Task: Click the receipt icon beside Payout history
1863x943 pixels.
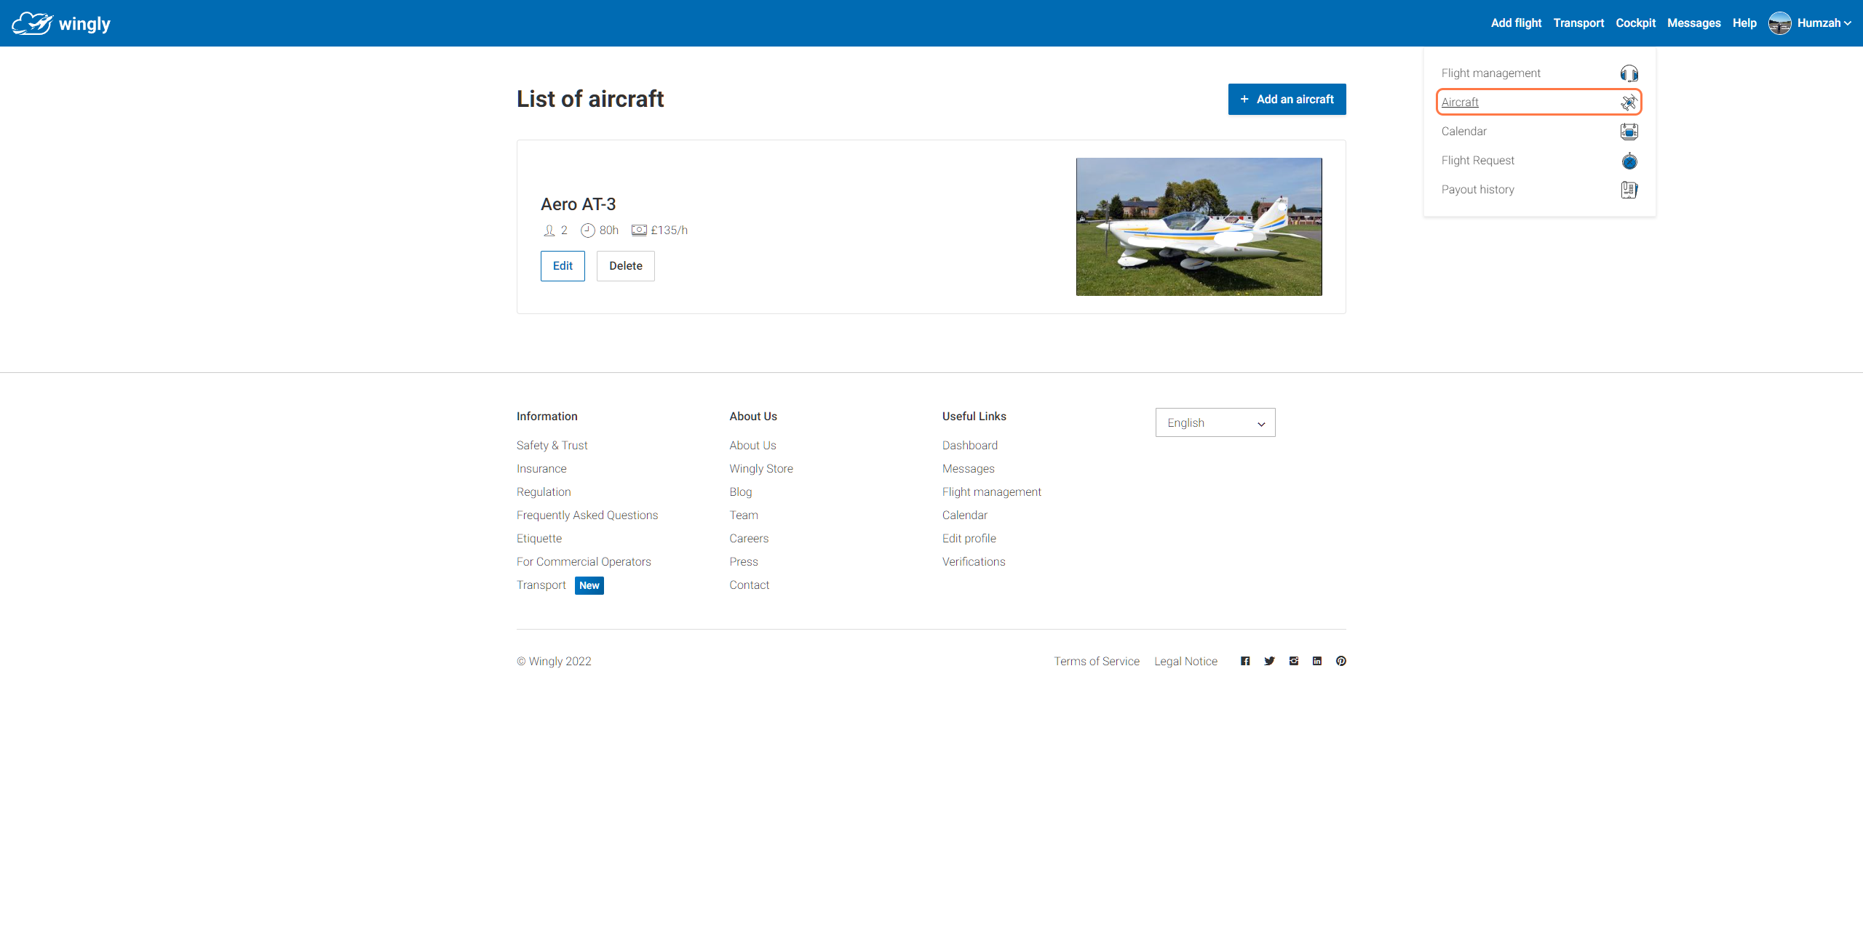Action: tap(1629, 190)
